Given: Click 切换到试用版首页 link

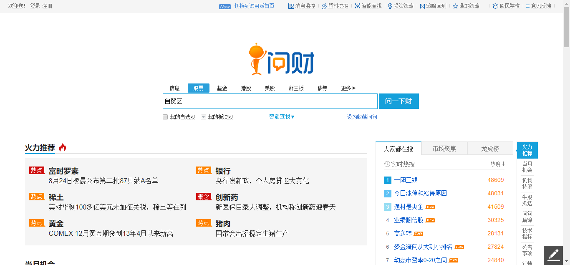Looking at the screenshot, I should tap(255, 6).
